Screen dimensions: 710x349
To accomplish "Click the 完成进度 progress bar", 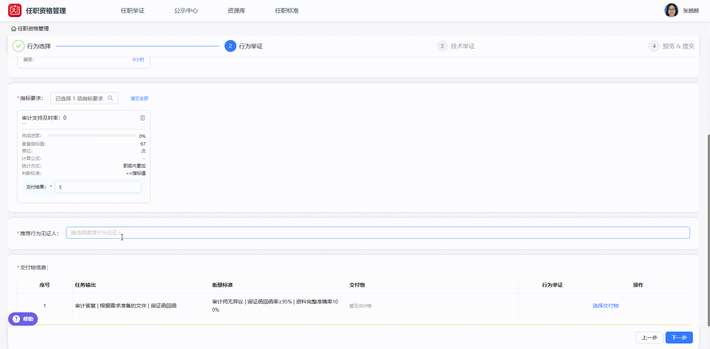I will (x=92, y=136).
